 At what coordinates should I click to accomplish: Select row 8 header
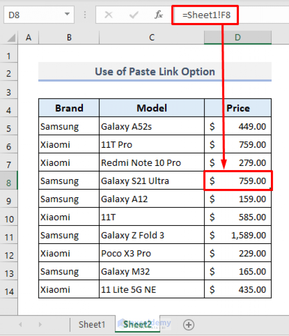point(9,183)
